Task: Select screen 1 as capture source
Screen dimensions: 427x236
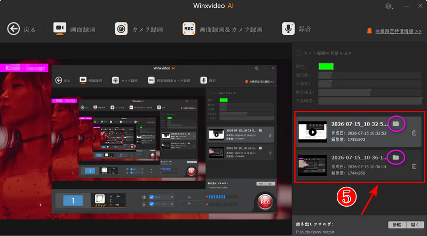Action: coord(73,201)
